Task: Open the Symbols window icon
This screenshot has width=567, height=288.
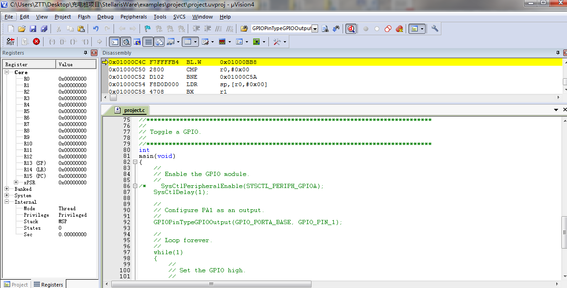Action: pos(137,42)
